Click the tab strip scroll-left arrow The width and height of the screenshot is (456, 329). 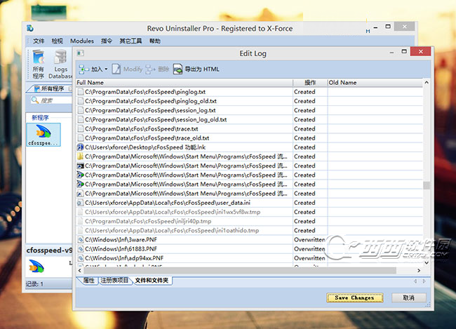tap(415, 281)
